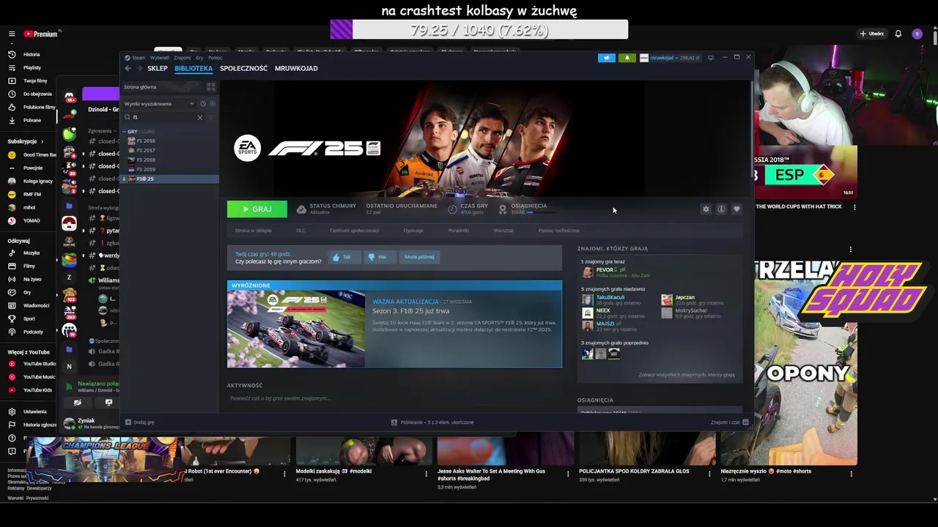Open F1 25 achievements icon
This screenshot has height=527, width=938.
pos(503,209)
